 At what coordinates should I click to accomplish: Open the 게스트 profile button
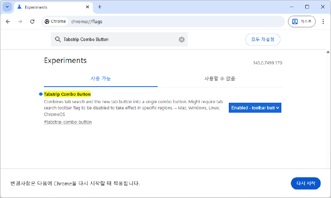302,22
